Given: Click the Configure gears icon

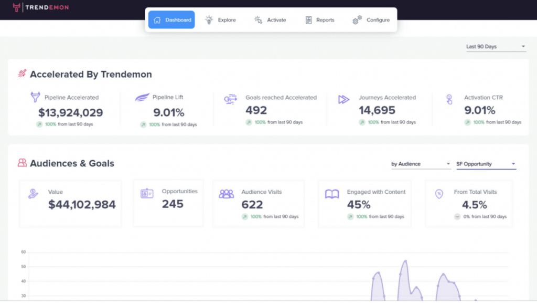Looking at the screenshot, I should (x=357, y=20).
